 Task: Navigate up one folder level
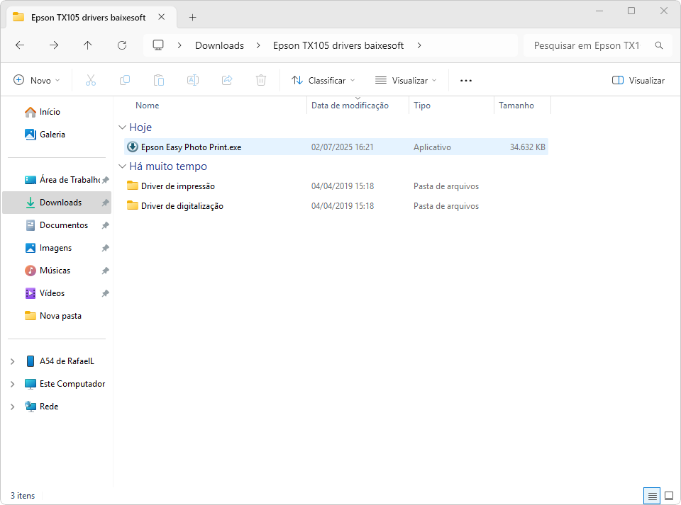[88, 45]
